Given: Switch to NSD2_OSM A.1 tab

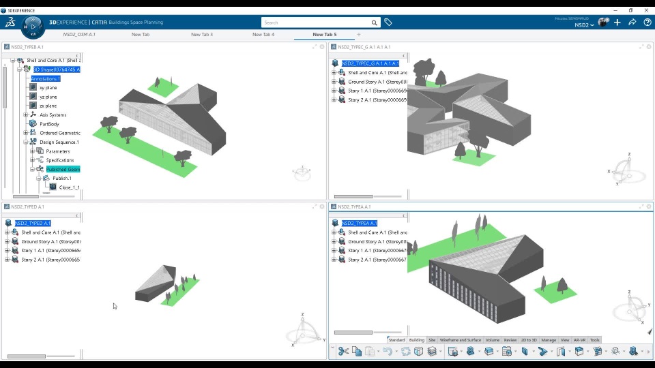Looking at the screenshot, I should pos(79,35).
